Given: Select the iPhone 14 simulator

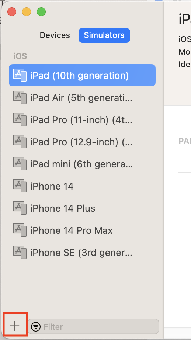Looking at the screenshot, I should (x=82, y=186).
